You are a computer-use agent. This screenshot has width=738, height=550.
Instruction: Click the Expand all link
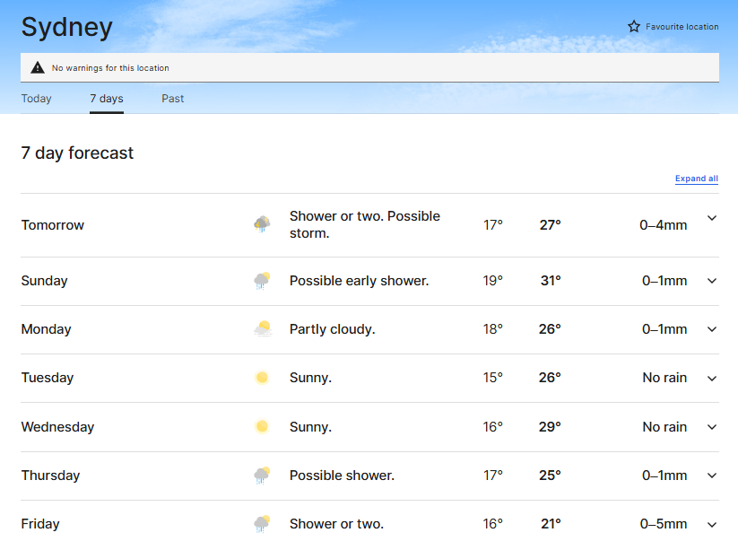point(697,179)
